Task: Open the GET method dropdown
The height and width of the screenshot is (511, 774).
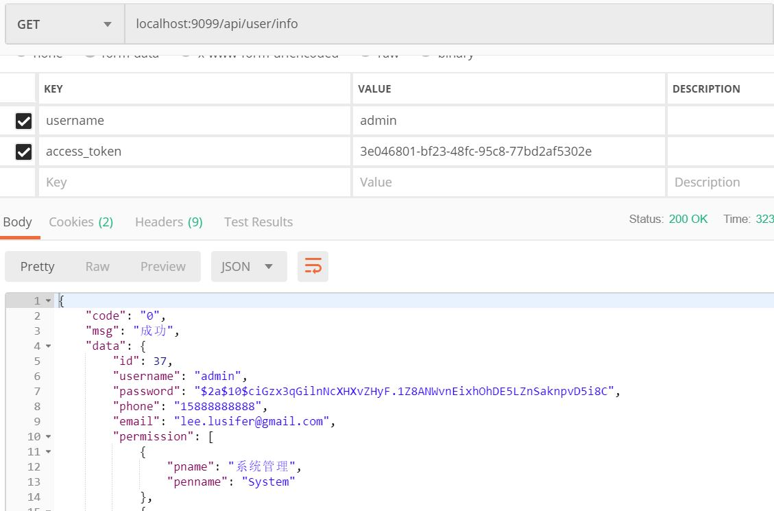Action: coord(64,24)
